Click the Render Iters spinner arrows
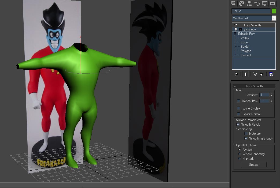 pyautogui.click(x=271, y=101)
